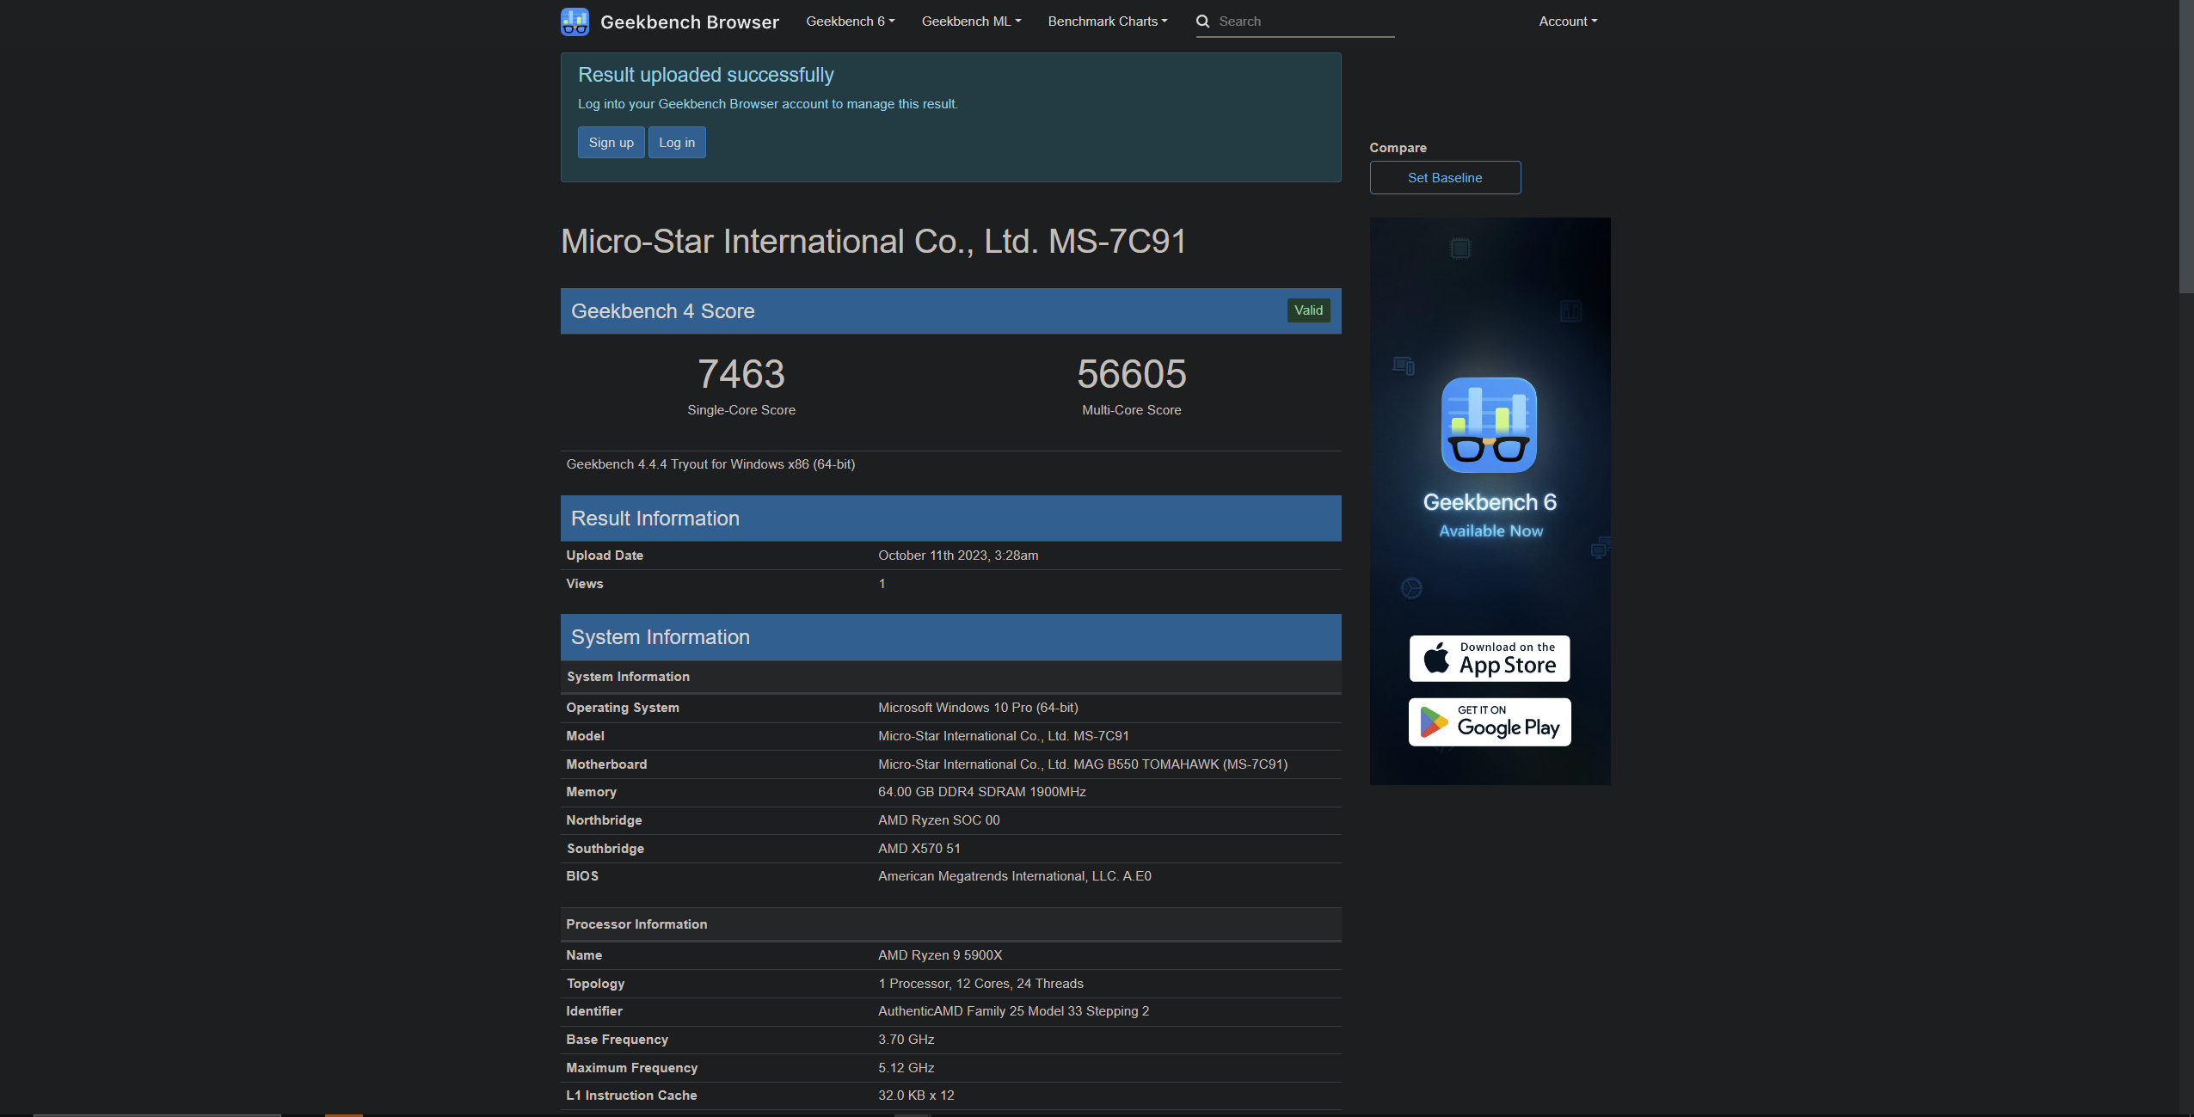
Task: Click the Result Information section header
Action: [x=950, y=519]
